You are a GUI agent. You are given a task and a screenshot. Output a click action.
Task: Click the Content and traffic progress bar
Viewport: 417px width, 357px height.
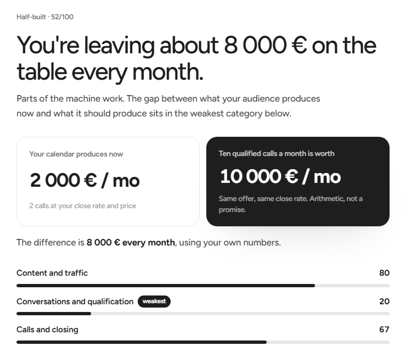(x=203, y=286)
